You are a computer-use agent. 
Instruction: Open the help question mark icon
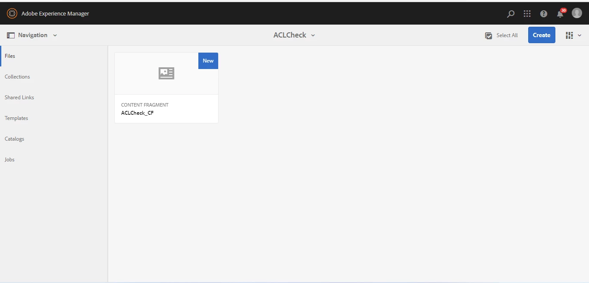coord(544,14)
